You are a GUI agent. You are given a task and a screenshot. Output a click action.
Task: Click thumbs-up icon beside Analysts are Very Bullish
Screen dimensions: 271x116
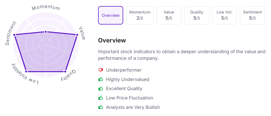pyautogui.click(x=101, y=107)
